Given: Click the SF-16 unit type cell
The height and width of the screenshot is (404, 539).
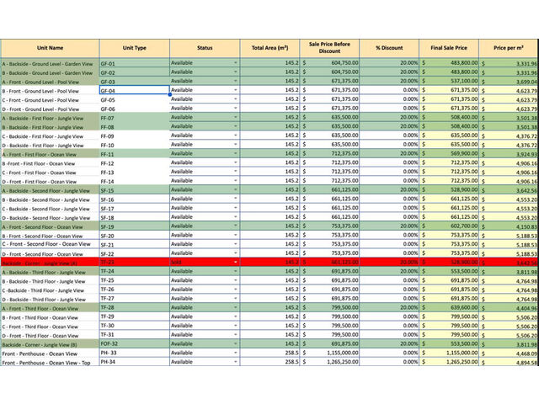Looking at the screenshot, I should [x=135, y=199].
